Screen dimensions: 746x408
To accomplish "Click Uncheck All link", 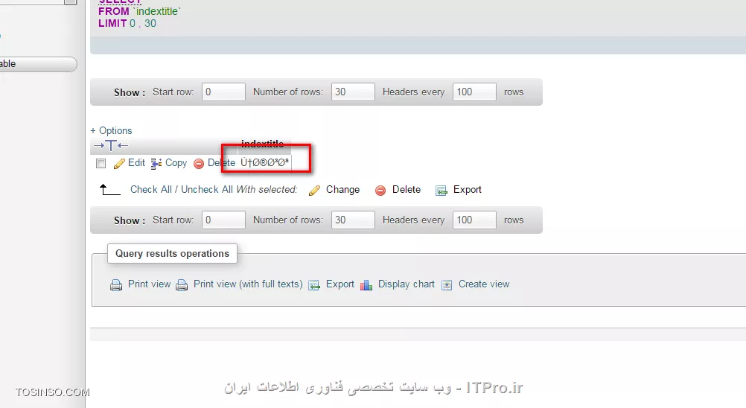I will coord(207,189).
